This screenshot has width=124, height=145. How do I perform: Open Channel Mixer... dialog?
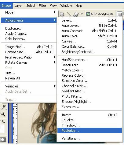pyautogui.click(x=89, y=86)
